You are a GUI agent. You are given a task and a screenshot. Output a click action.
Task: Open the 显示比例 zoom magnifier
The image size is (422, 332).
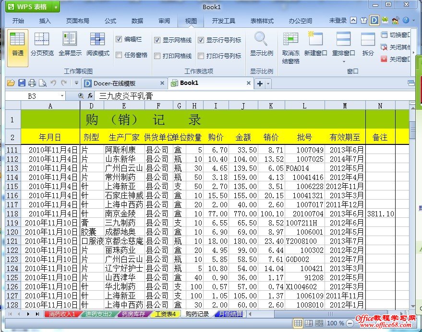tap(261, 44)
